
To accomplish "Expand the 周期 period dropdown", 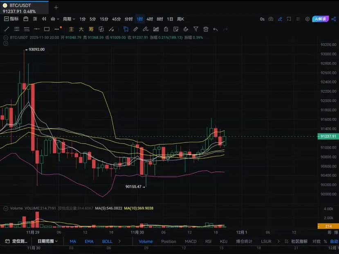I will tap(69, 19).
